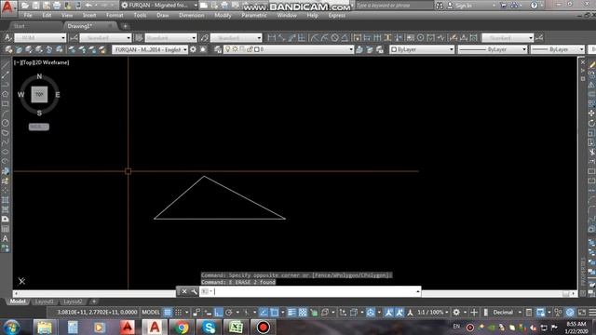Click the Angular dimension tool icon
Screen dimensions: 596x335
click(345, 37)
